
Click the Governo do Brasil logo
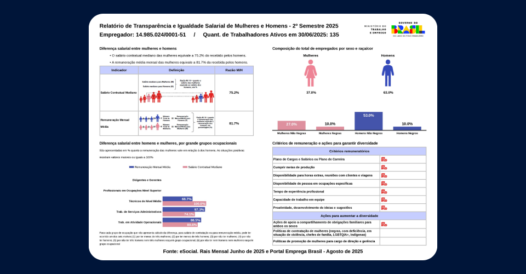[408, 29]
